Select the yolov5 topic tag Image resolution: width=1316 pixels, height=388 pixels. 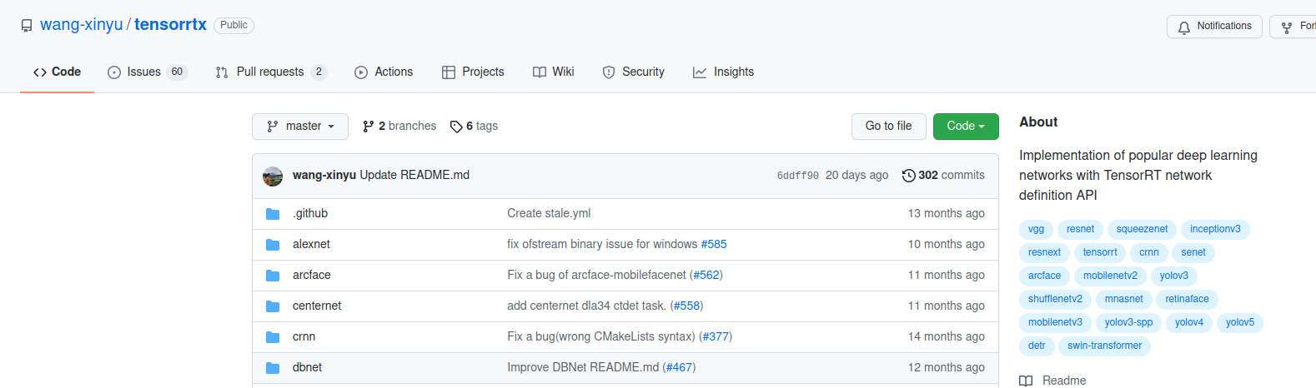coord(1239,322)
